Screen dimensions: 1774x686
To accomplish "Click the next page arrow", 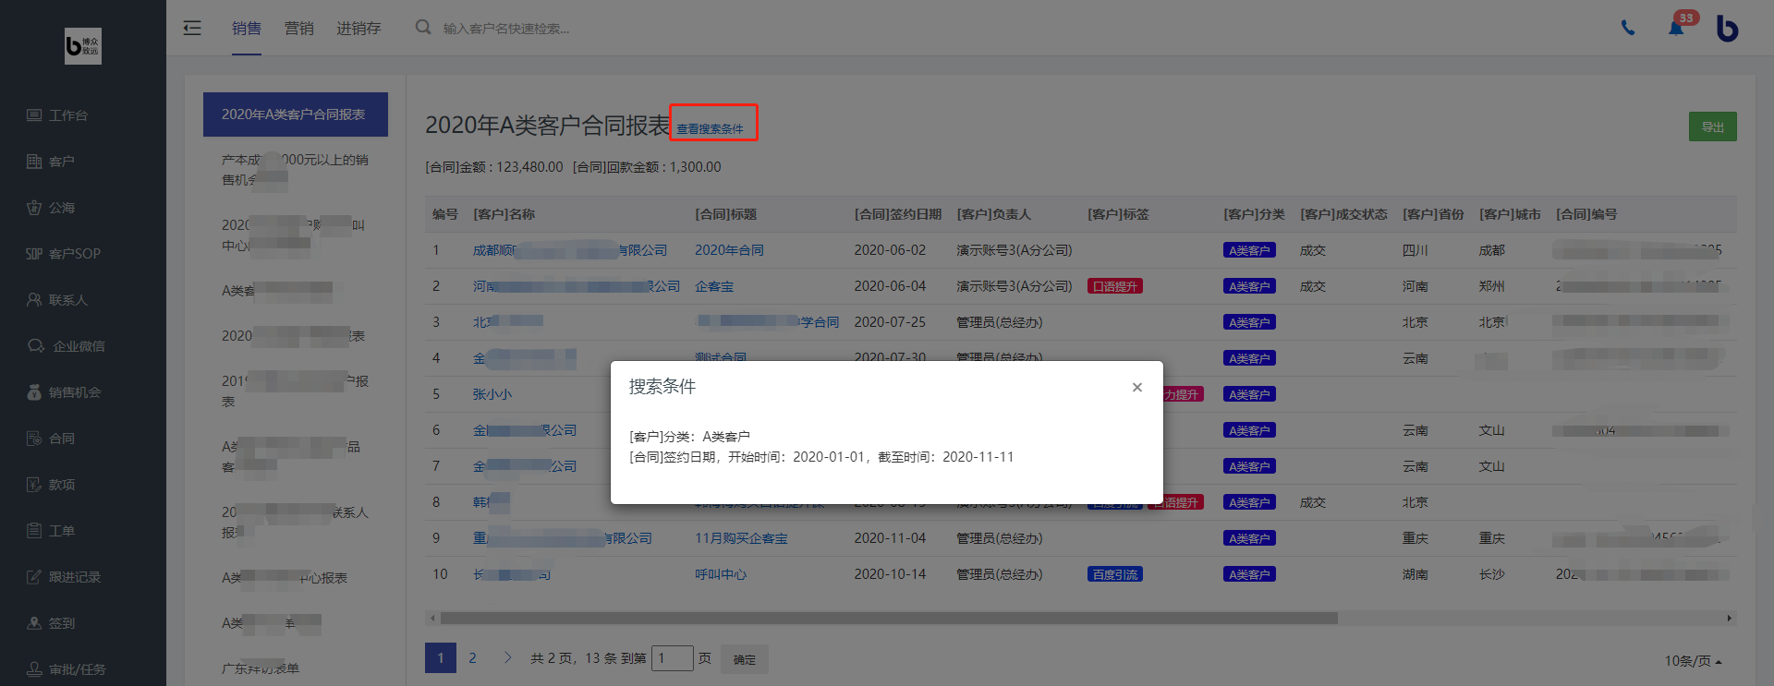I will click(508, 658).
